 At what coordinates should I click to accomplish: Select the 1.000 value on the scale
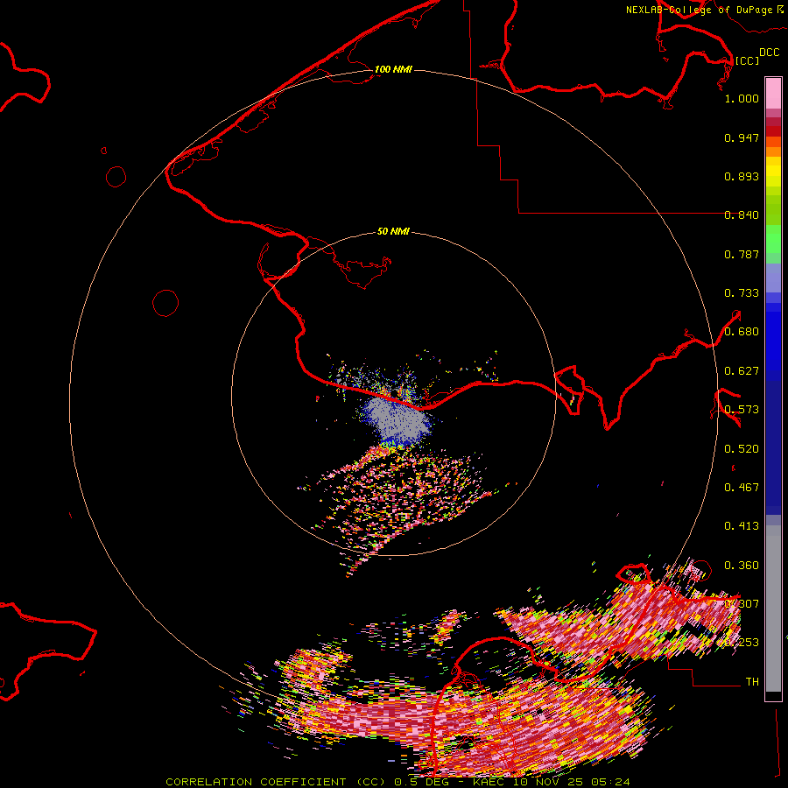742,98
